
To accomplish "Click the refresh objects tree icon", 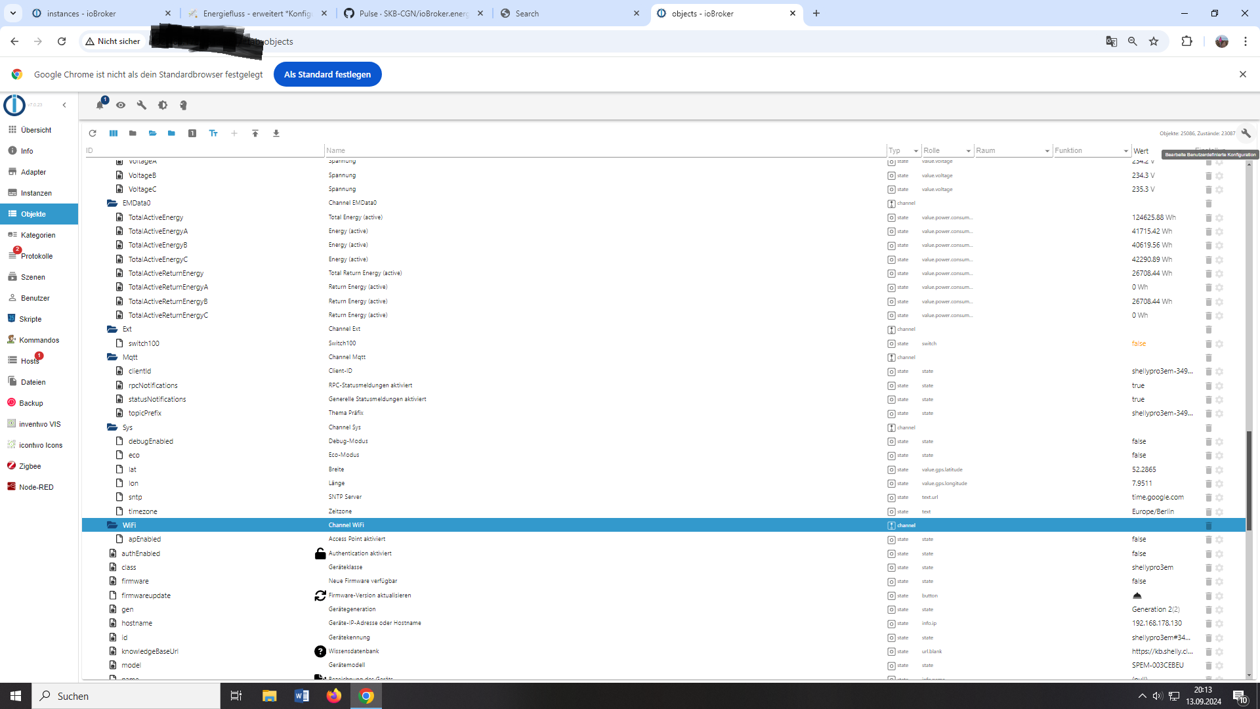I will coord(93,133).
